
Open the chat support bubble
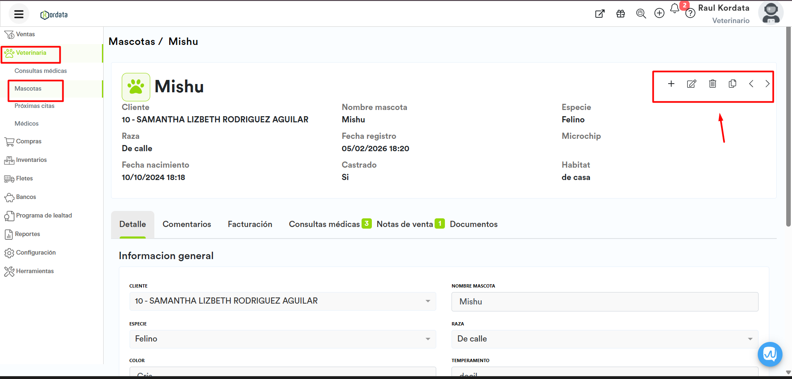pos(770,354)
